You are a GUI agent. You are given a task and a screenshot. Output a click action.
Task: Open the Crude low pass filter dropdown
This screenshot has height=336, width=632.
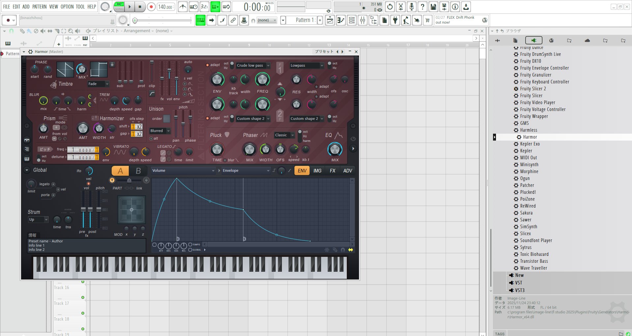point(253,65)
